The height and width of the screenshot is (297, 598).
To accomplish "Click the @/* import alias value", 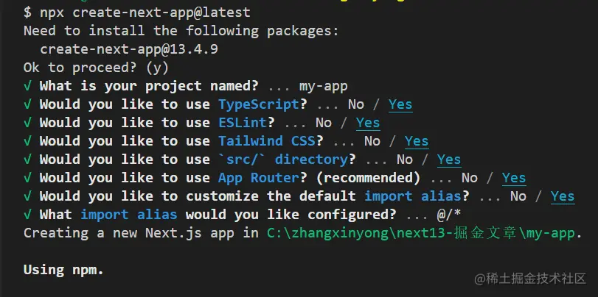I will (449, 215).
